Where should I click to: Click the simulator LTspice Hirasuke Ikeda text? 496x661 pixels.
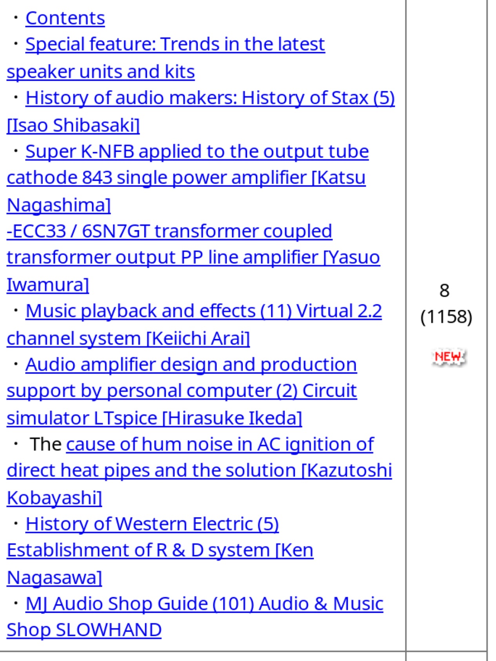click(x=154, y=418)
